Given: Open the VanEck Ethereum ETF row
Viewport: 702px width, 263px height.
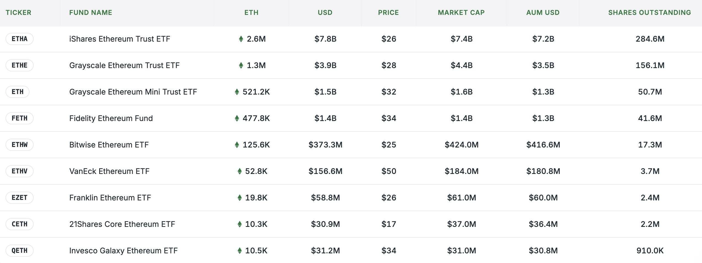Looking at the screenshot, I should point(109,171).
